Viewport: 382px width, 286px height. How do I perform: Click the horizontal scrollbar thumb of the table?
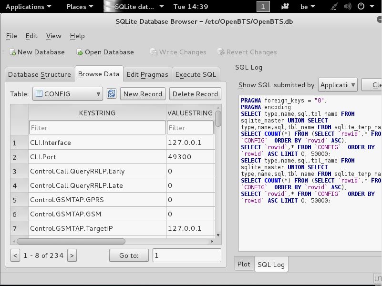pos(71,242)
